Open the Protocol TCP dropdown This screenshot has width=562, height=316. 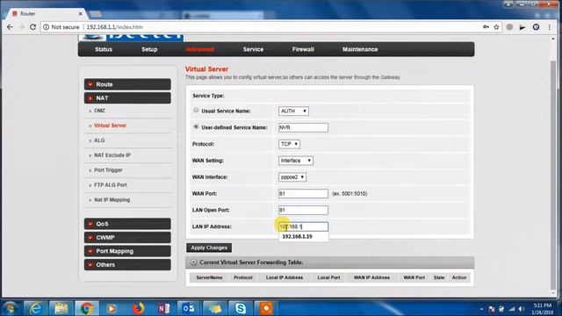click(289, 144)
